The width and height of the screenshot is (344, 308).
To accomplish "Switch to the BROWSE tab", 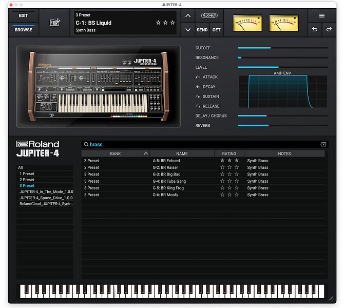I will point(23,30).
